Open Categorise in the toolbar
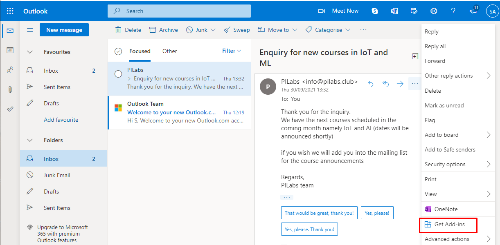This screenshot has height=245, width=500. click(x=324, y=30)
